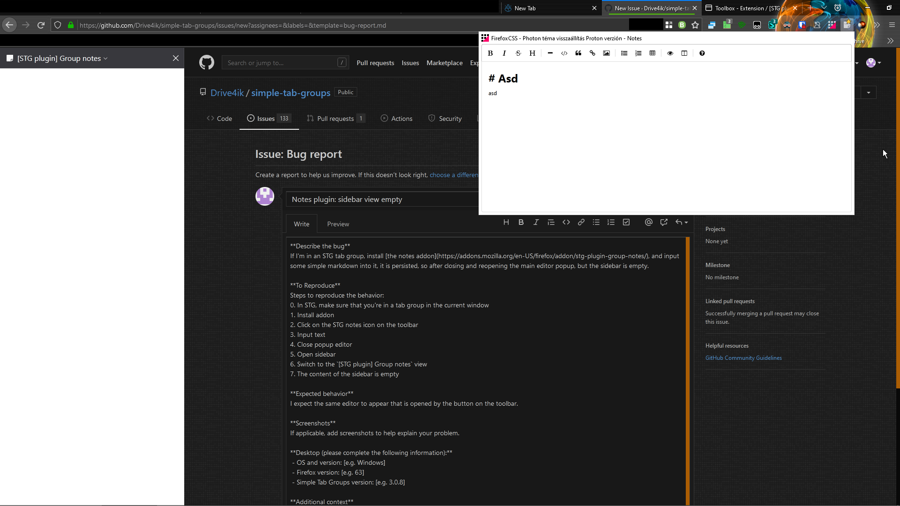Add a mention with the @ icon
The image size is (900, 506).
648,223
